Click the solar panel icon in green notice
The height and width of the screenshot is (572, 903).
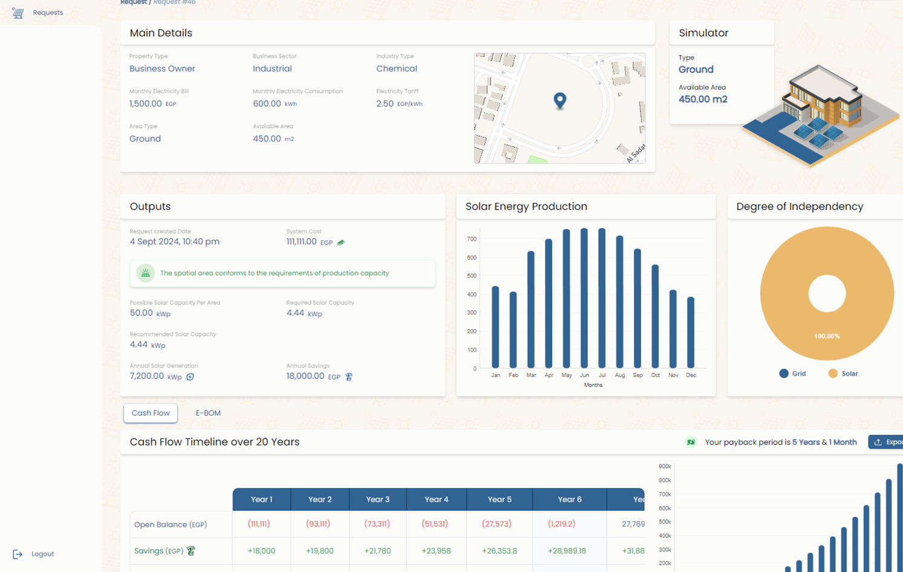146,273
